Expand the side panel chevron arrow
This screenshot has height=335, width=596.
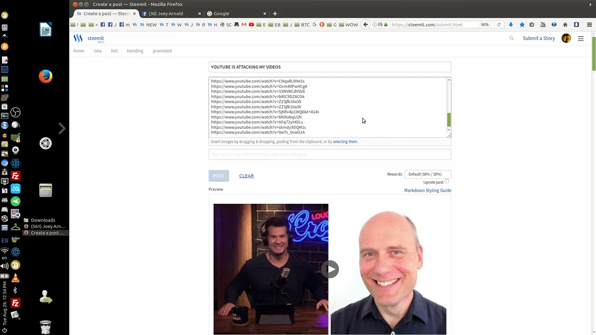point(62,128)
